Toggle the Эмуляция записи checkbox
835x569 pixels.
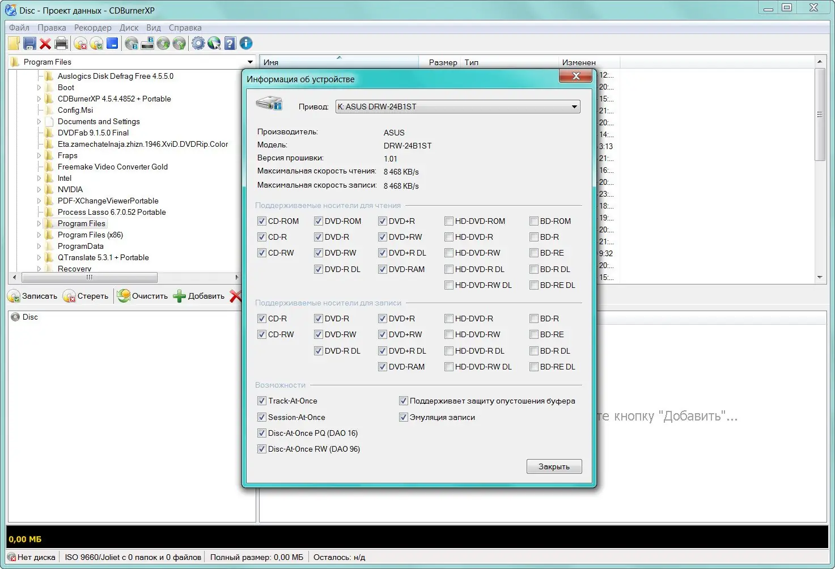point(404,417)
